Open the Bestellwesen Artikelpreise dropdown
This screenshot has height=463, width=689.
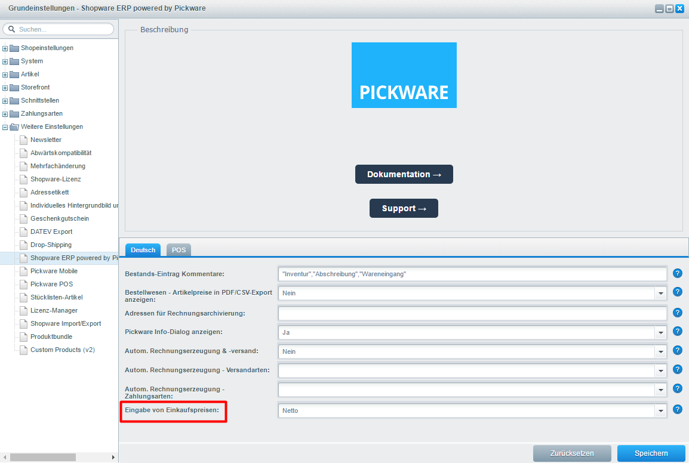pyautogui.click(x=660, y=293)
